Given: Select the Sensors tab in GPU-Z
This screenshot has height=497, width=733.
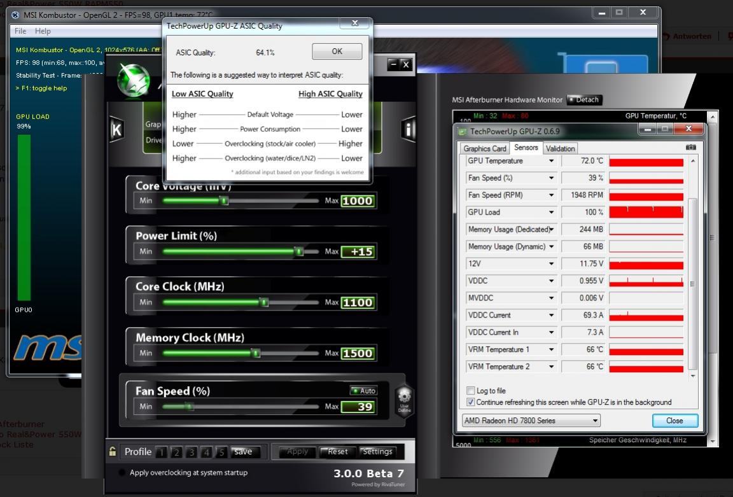Looking at the screenshot, I should coord(526,148).
